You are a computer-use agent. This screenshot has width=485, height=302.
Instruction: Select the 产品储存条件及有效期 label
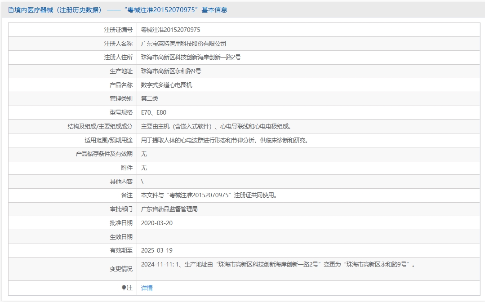tap(104, 154)
